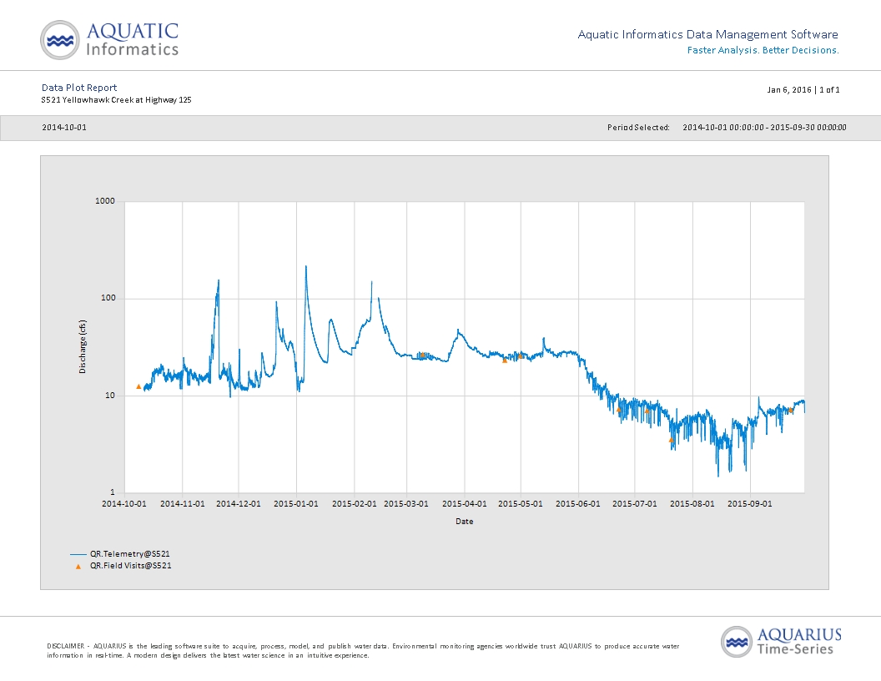Click the blue line legend marker for QR.Telemetry
Screen dimensions: 881x681
point(78,555)
